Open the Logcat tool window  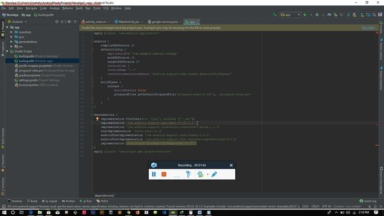pyautogui.click(x=50, y=201)
